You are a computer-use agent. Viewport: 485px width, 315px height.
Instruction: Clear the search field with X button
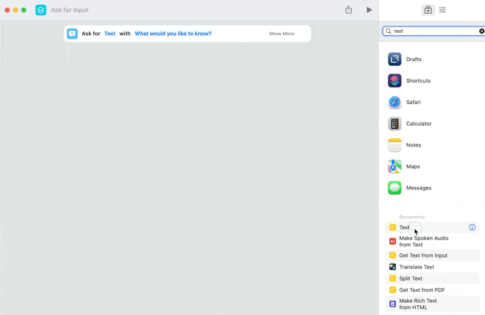[481, 31]
